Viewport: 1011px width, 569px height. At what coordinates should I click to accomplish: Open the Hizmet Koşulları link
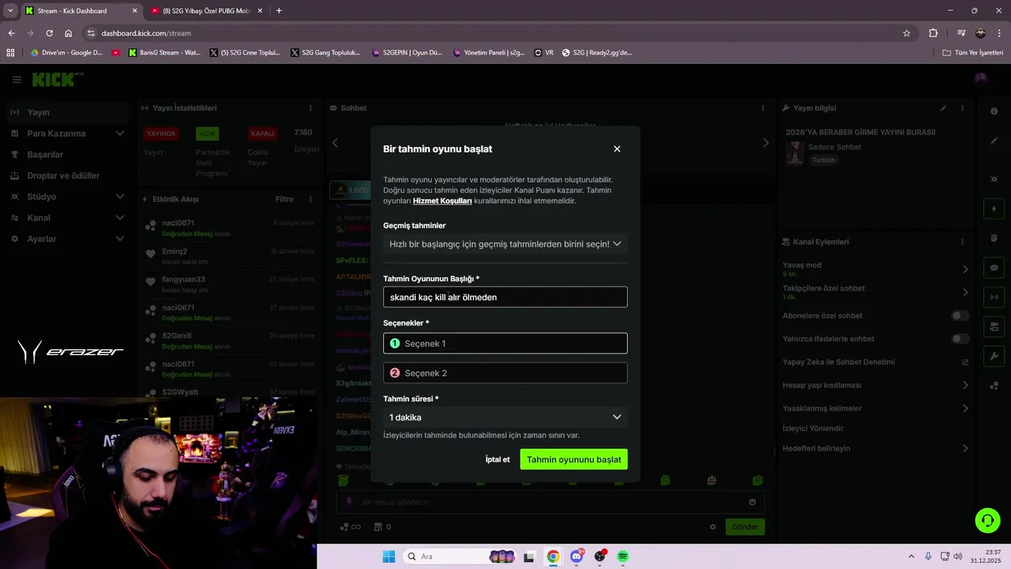click(442, 201)
